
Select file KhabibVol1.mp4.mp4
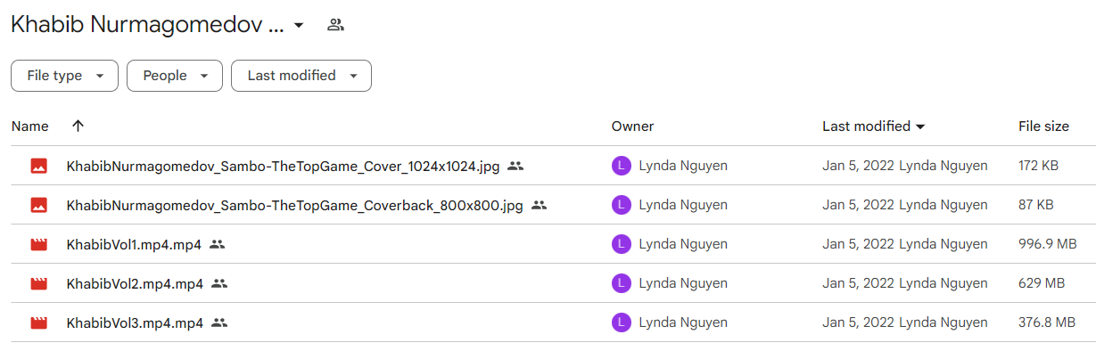[x=134, y=244]
